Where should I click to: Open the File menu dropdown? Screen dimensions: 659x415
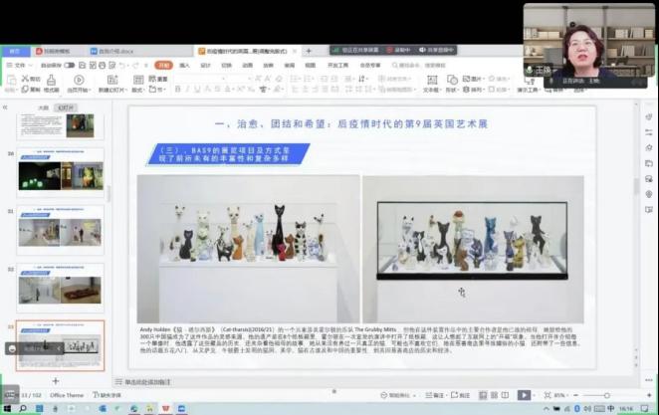19,65
